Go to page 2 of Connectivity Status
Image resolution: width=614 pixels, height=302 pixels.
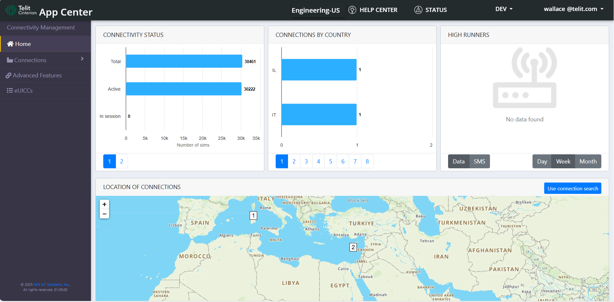122,162
